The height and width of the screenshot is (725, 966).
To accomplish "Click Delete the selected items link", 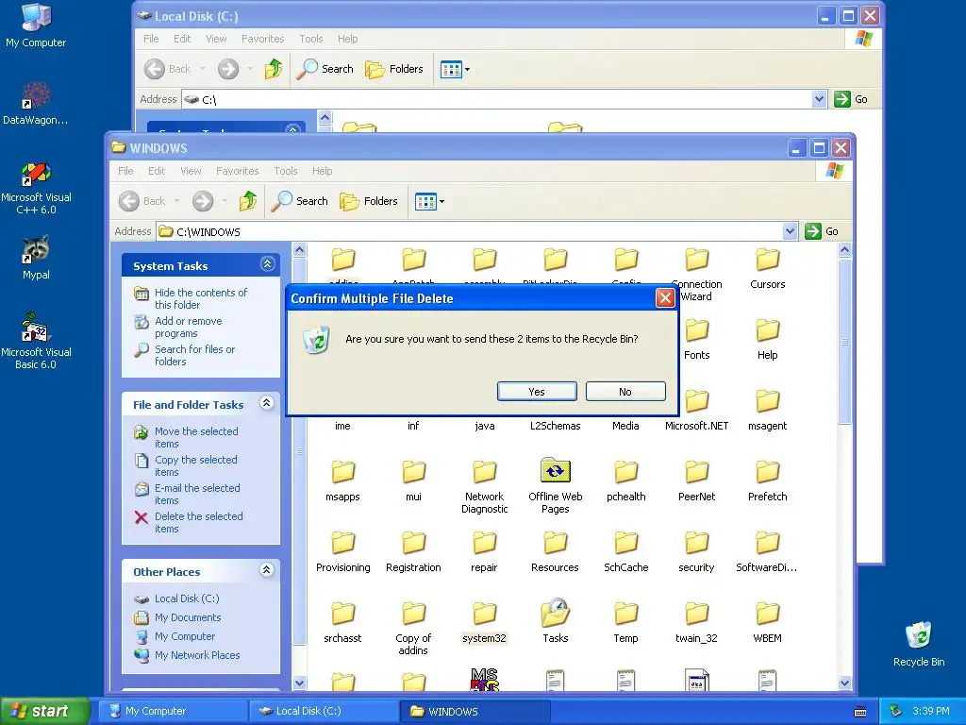I will [x=198, y=522].
